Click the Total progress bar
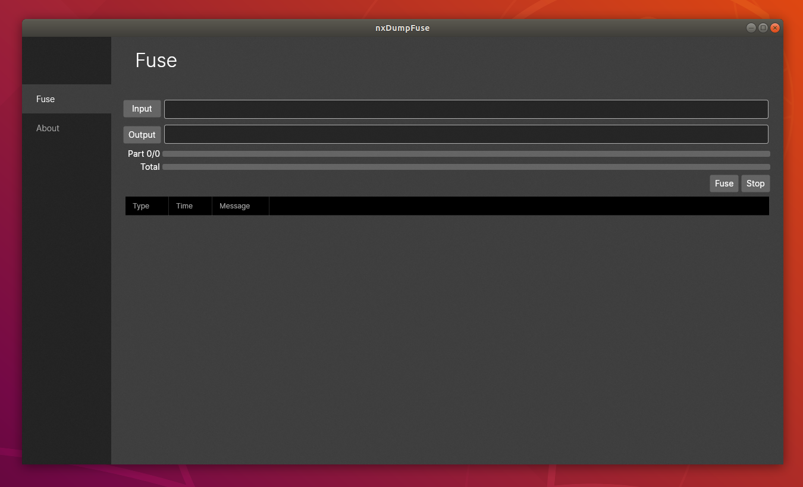The height and width of the screenshot is (487, 803). click(x=466, y=167)
